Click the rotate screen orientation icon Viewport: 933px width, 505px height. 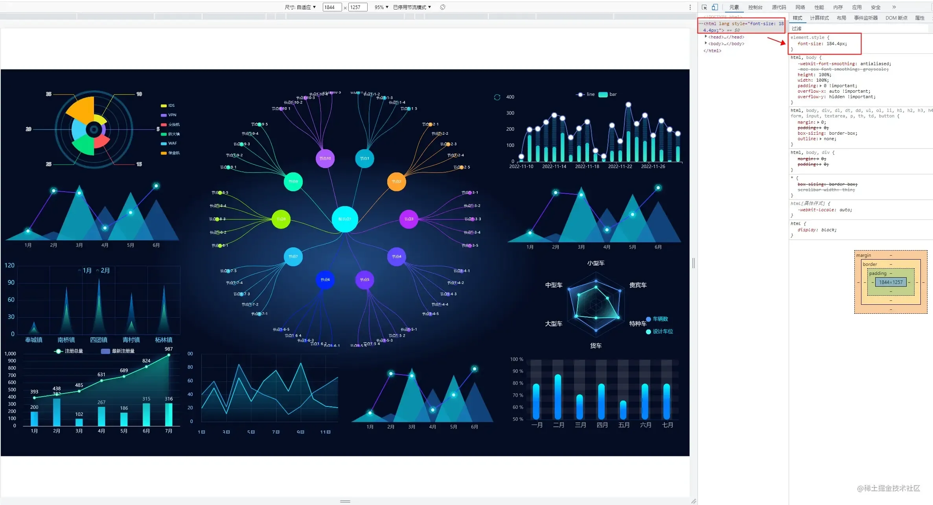[x=443, y=7]
